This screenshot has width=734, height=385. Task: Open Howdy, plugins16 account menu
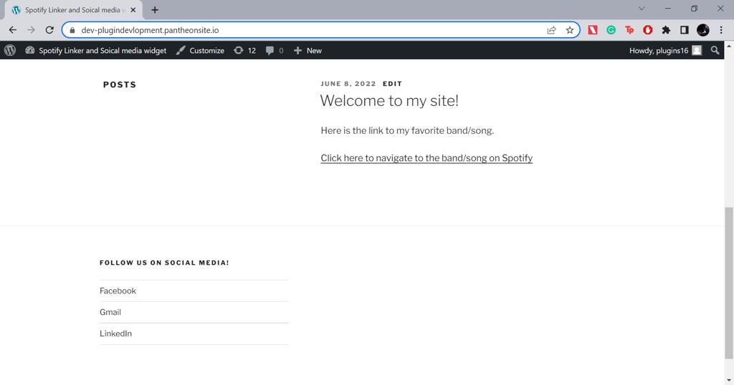665,51
